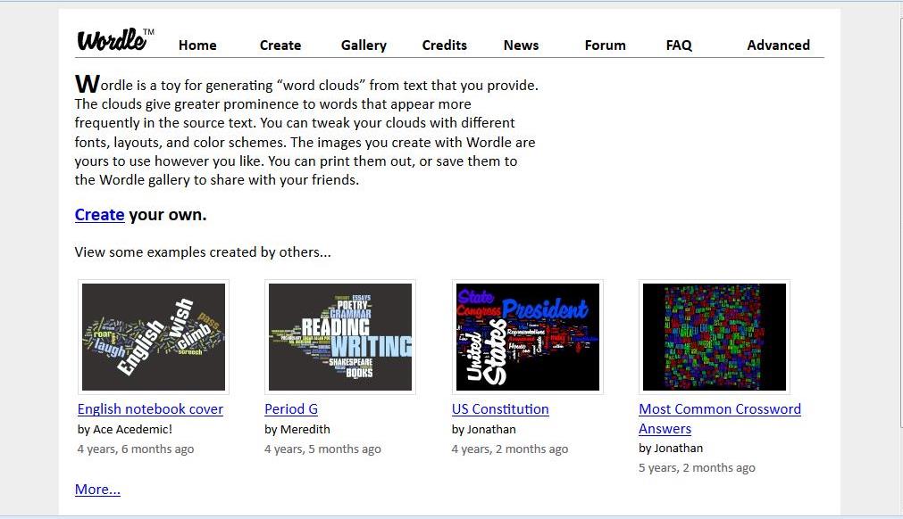The width and height of the screenshot is (903, 519).
Task: Go to the Advanced page
Action: [778, 45]
